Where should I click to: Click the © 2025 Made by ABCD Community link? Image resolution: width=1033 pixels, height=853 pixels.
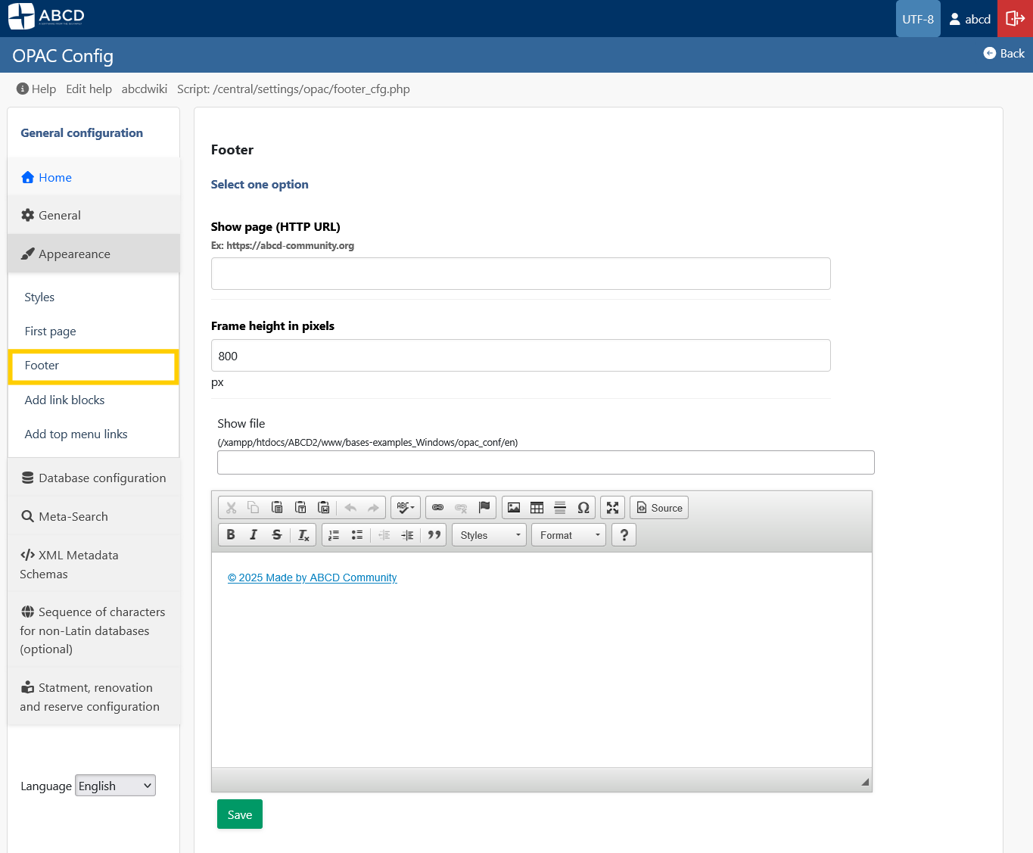coord(312,577)
